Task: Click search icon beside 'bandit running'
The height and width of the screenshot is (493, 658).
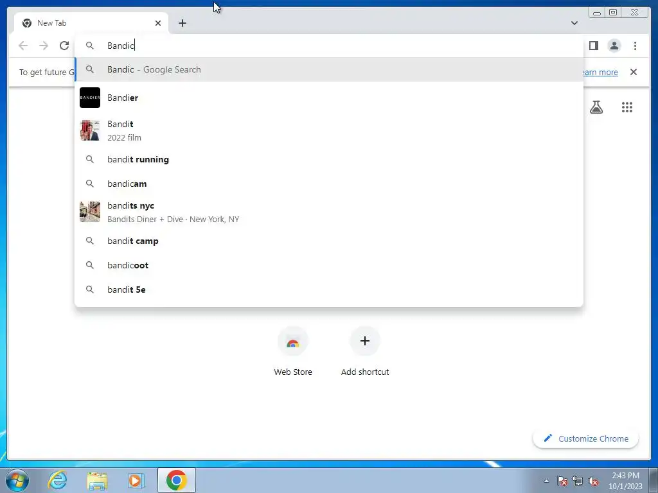Action: 90,159
